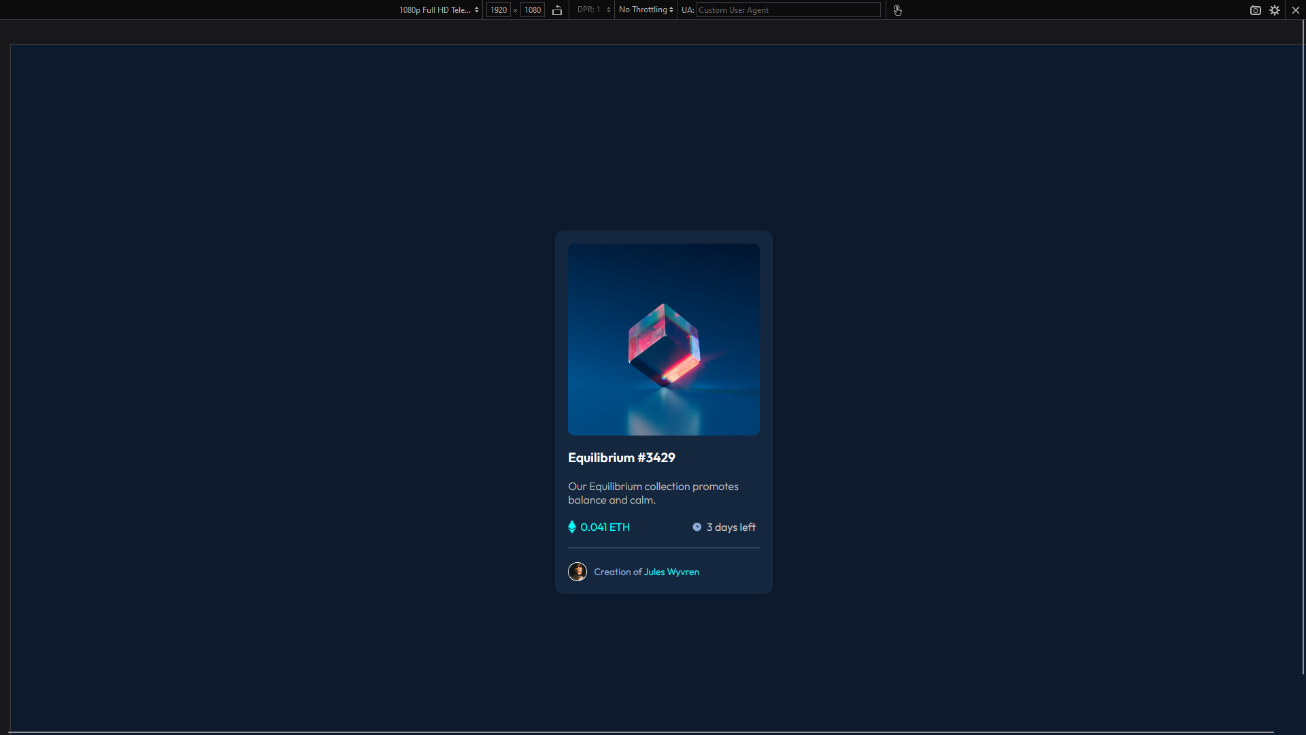Viewport: 1306px width, 735px height.
Task: Close responsive design mode
Action: click(x=1296, y=10)
